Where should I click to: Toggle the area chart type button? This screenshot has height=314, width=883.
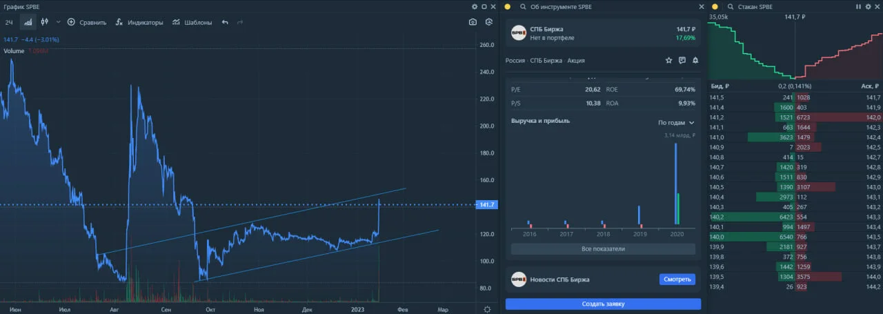[x=28, y=22]
